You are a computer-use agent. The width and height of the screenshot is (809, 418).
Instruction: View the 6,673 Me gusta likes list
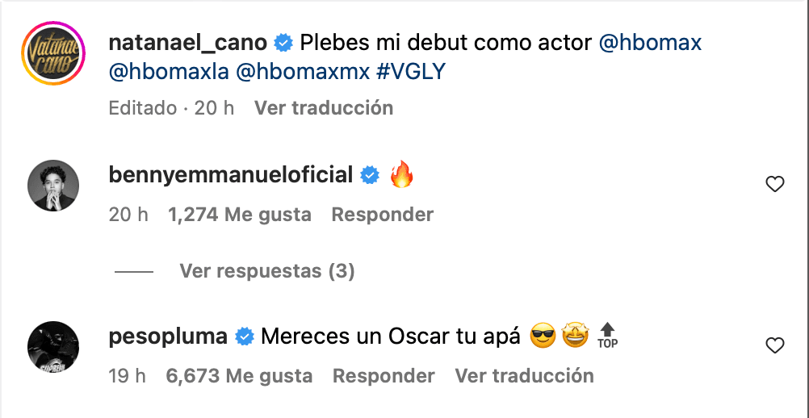[x=239, y=375]
